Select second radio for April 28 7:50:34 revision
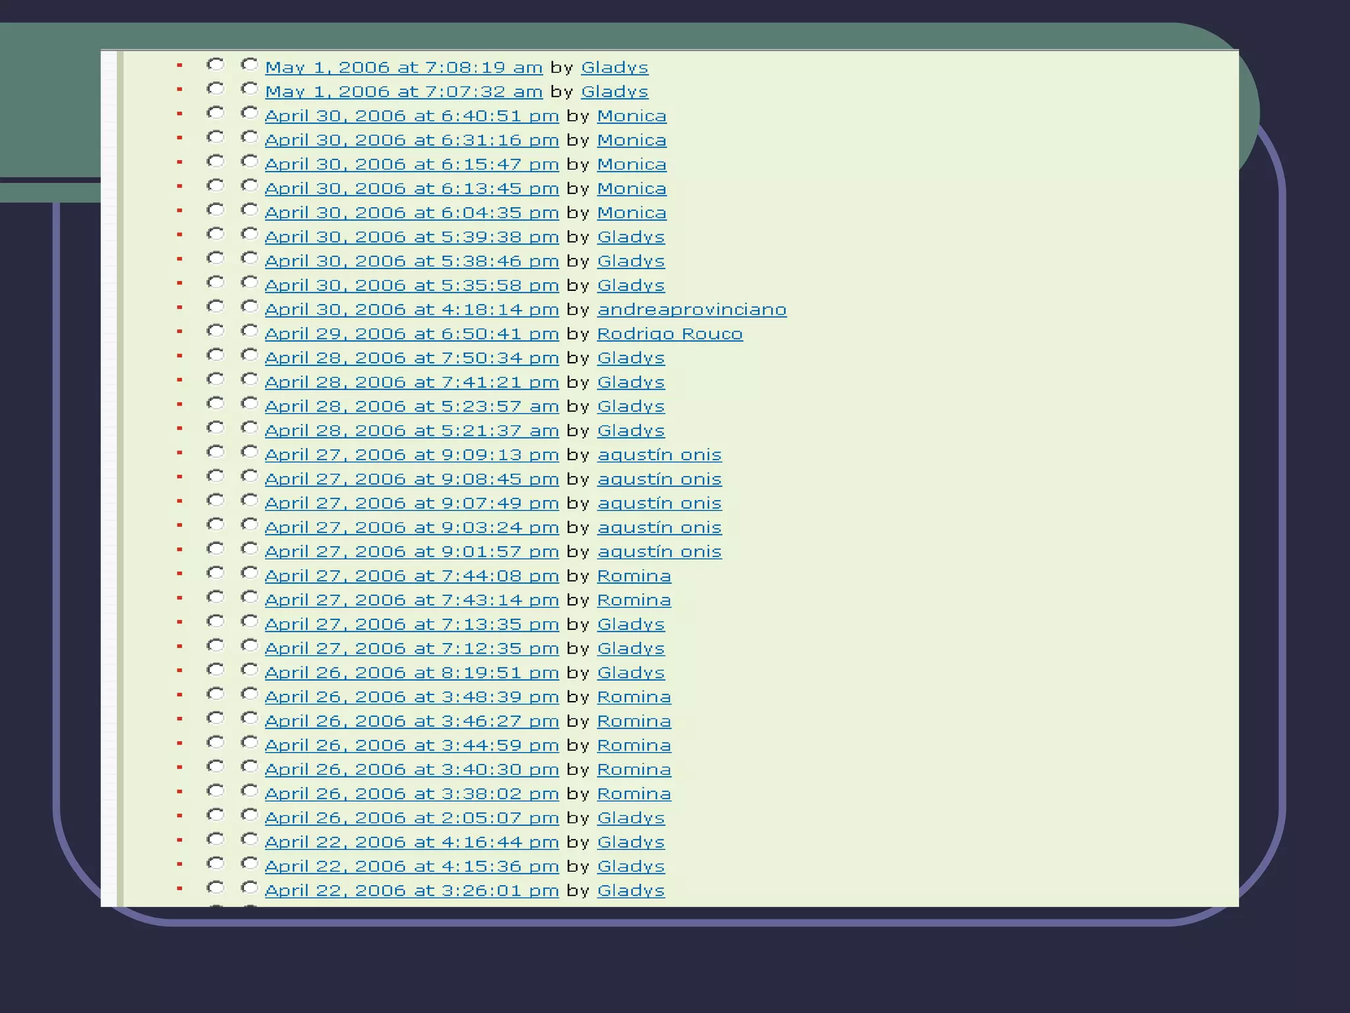 tap(249, 355)
